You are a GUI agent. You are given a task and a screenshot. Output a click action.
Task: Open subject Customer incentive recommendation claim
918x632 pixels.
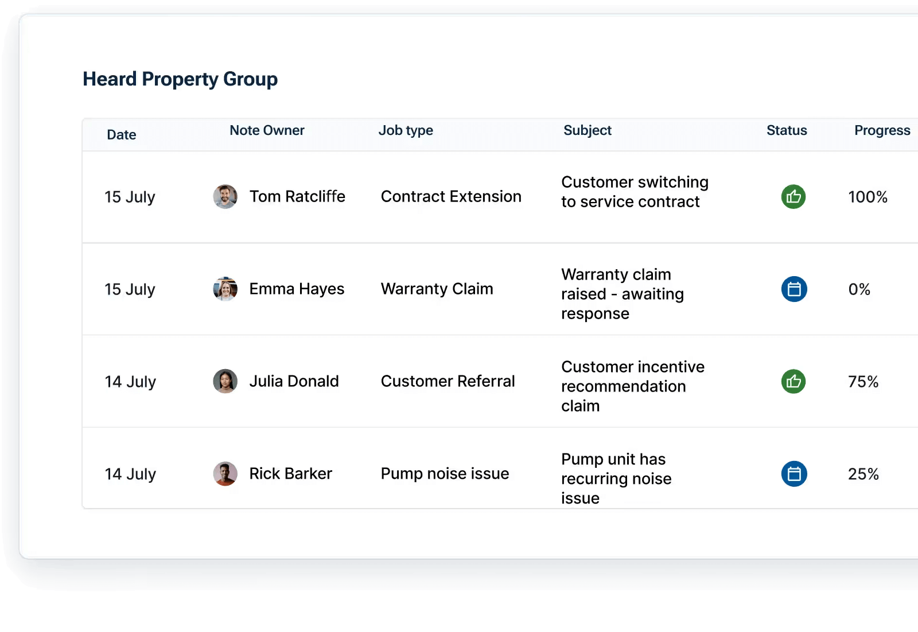[x=633, y=386]
